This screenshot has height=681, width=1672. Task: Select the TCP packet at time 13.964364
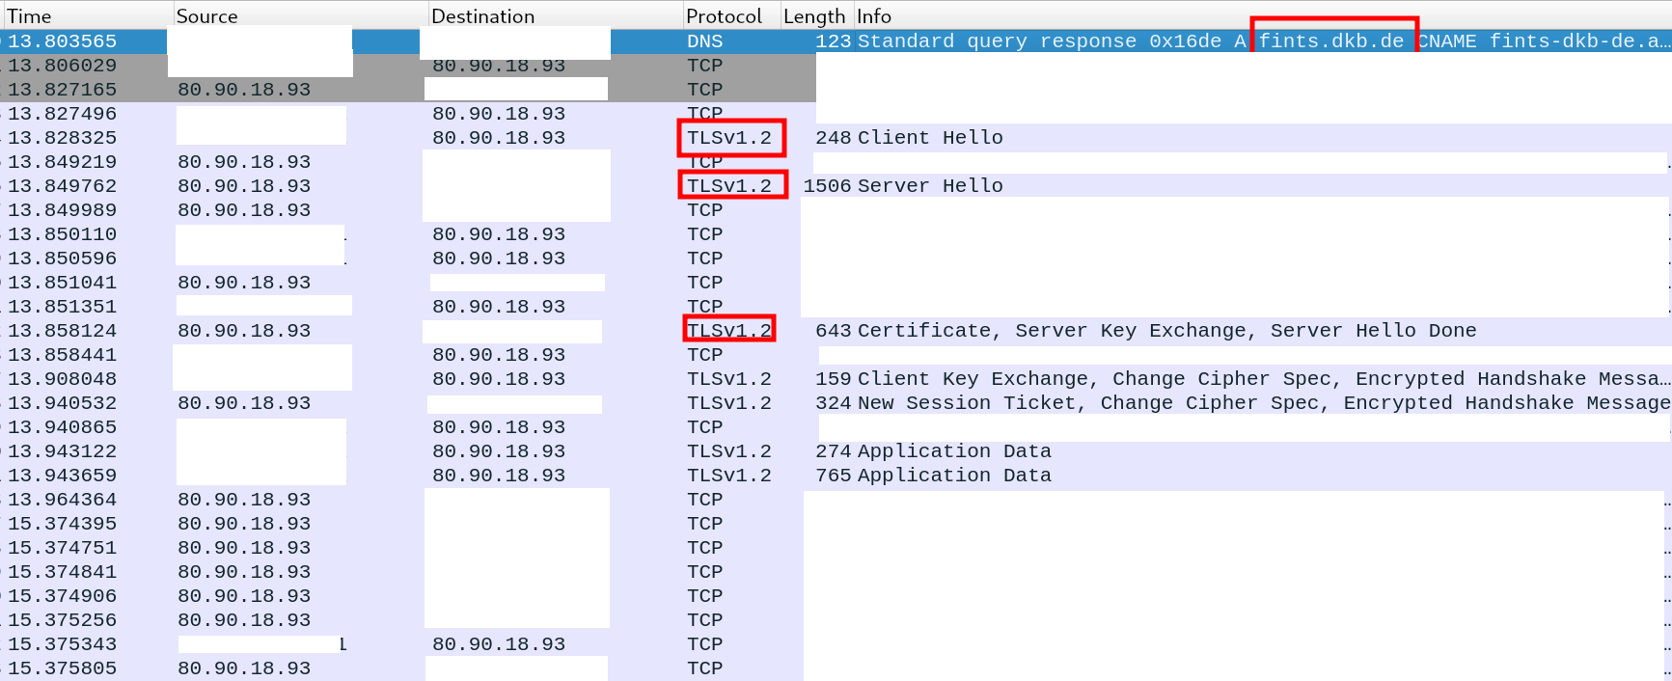point(63,500)
